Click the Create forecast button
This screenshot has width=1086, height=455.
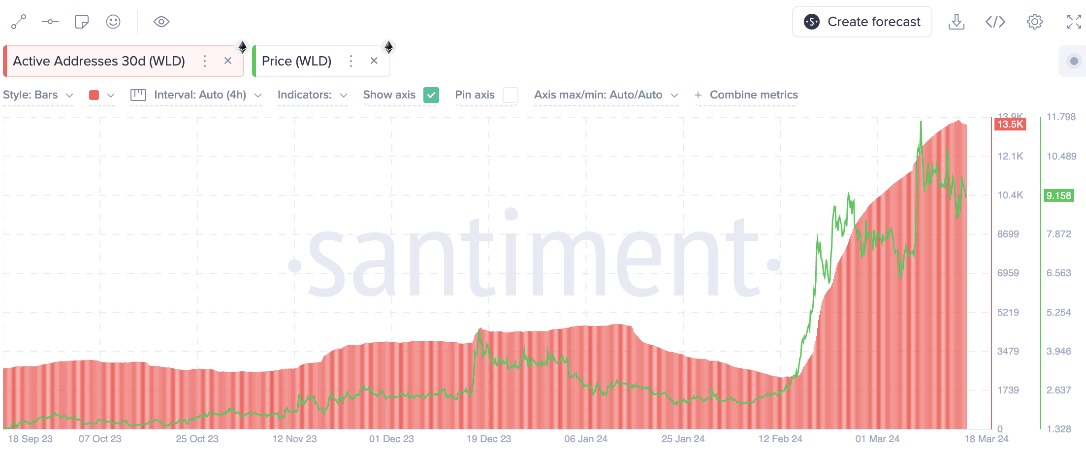(x=862, y=22)
